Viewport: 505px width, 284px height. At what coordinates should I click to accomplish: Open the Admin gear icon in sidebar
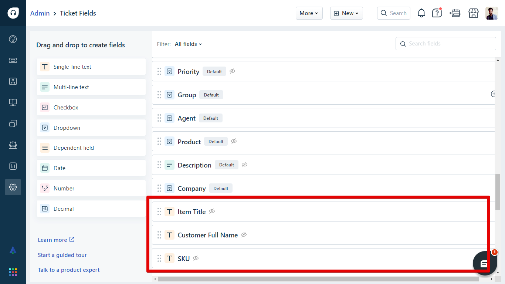coord(13,187)
